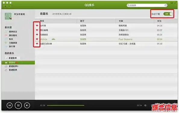The image size is (179, 113).
Task: Click the 排行榜 bars icon
Action: coord(6,46)
